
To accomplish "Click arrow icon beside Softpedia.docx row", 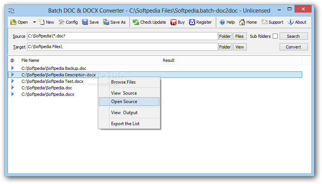I will [13, 94].
